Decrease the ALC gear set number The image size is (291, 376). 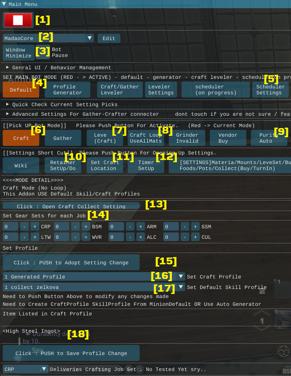click(130, 237)
